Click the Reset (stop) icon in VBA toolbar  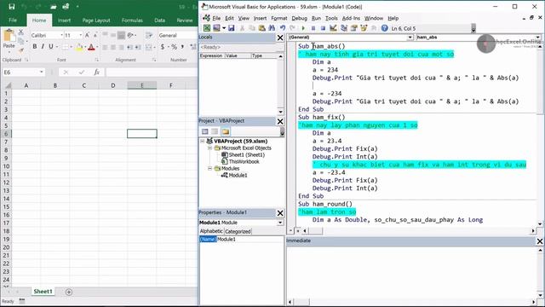click(x=323, y=28)
